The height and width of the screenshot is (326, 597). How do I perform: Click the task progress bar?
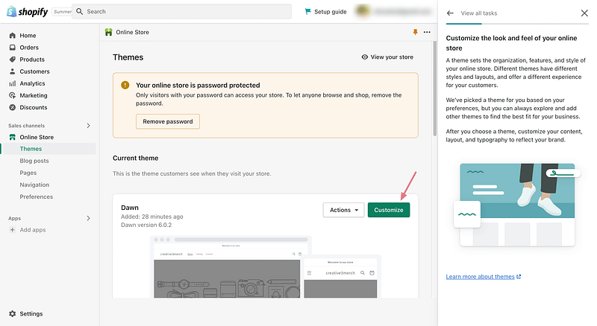click(517, 24)
